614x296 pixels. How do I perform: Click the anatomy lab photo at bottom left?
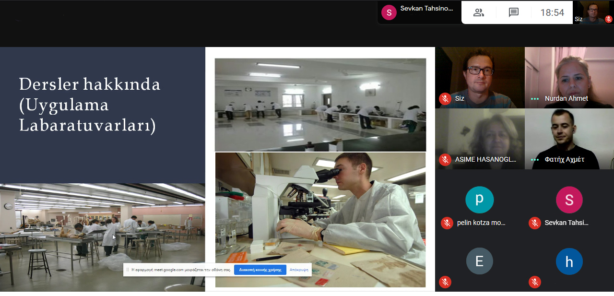tap(103, 237)
